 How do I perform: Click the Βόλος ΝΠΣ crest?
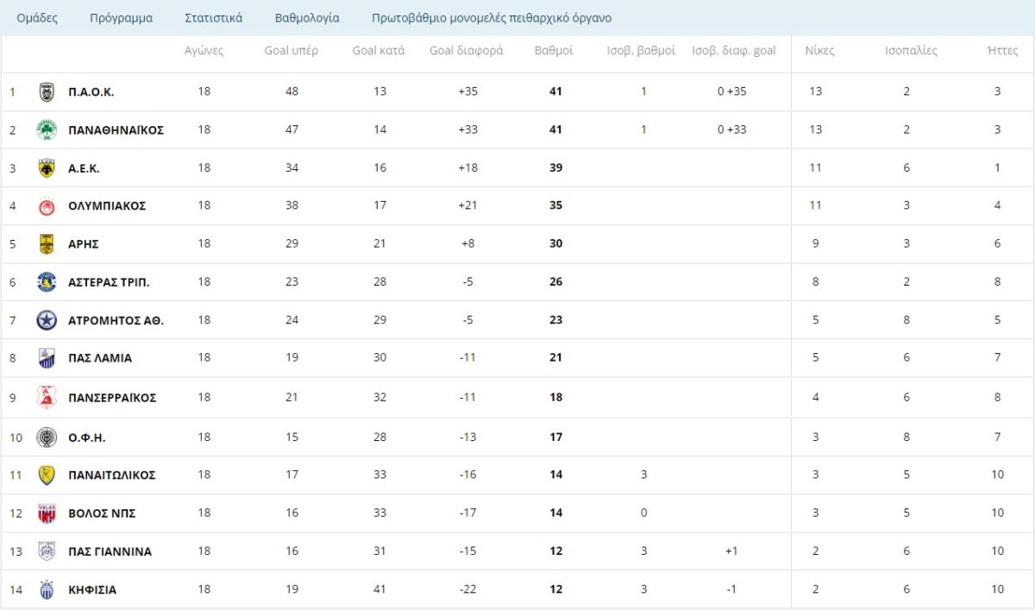pos(47,513)
